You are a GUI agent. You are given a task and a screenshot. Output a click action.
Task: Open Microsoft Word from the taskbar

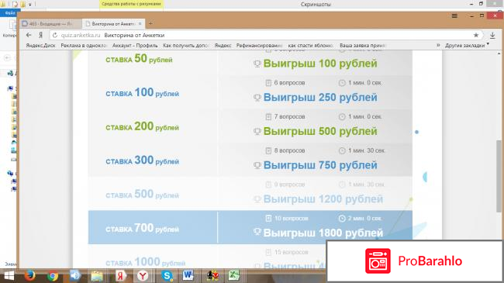[x=188, y=275]
